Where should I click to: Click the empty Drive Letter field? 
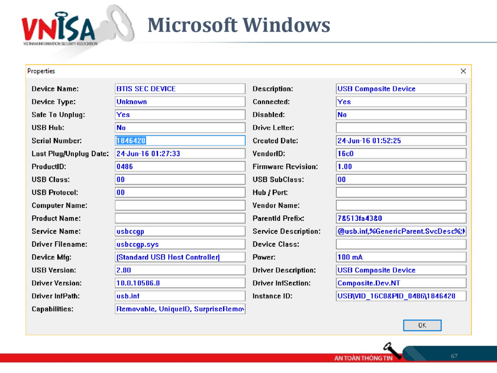401,128
